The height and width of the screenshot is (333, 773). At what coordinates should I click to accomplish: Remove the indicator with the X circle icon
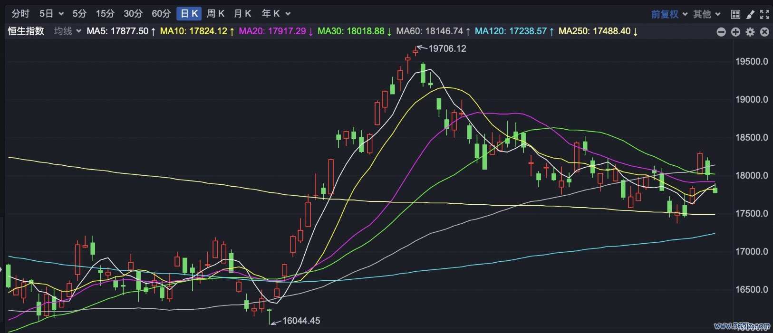pyautogui.click(x=764, y=32)
